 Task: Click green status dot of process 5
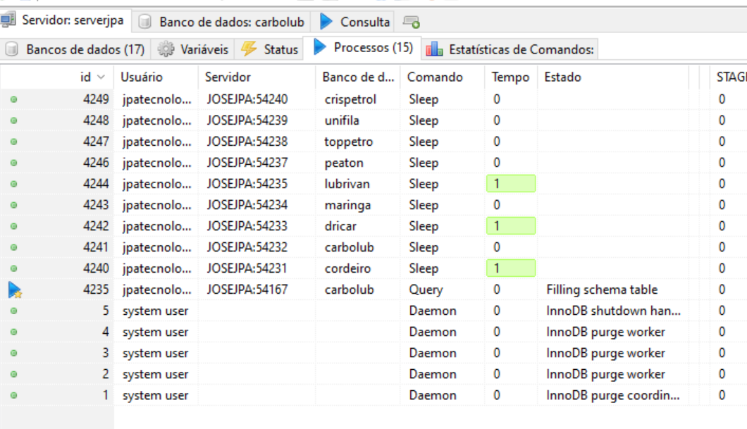14,311
